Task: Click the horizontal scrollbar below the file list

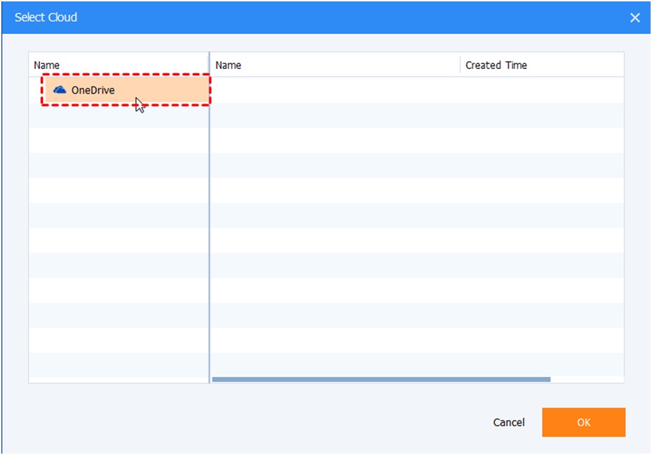Action: pos(384,379)
